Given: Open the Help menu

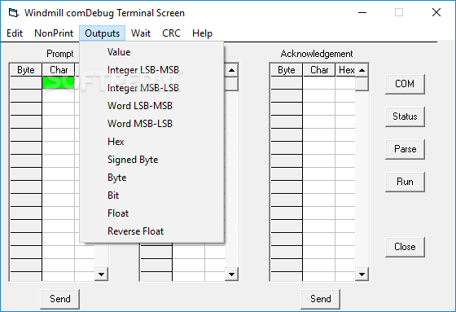Looking at the screenshot, I should coord(202,33).
